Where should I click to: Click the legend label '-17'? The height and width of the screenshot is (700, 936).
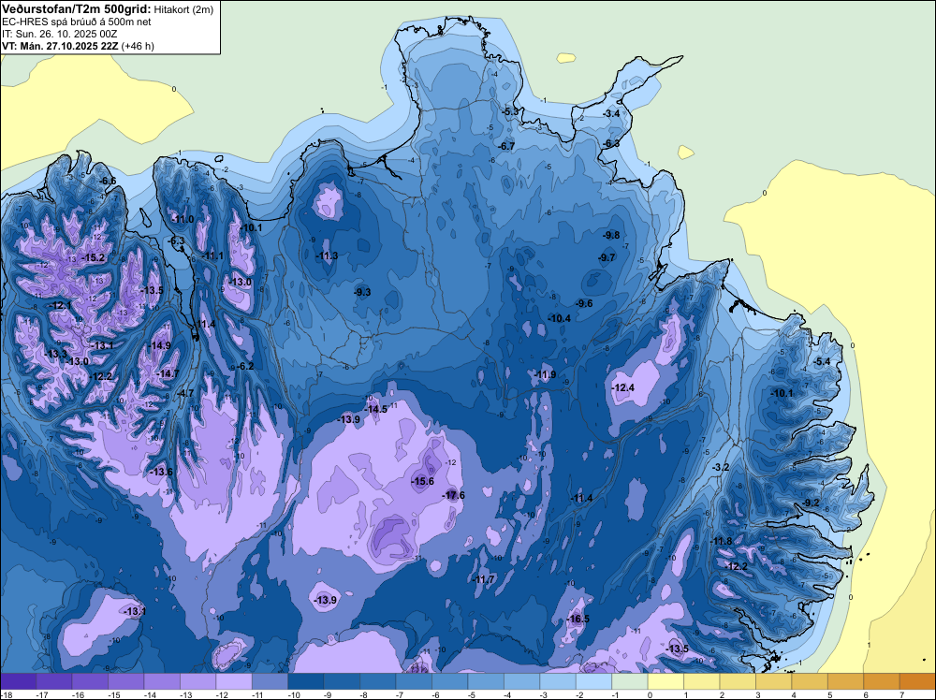point(42,694)
